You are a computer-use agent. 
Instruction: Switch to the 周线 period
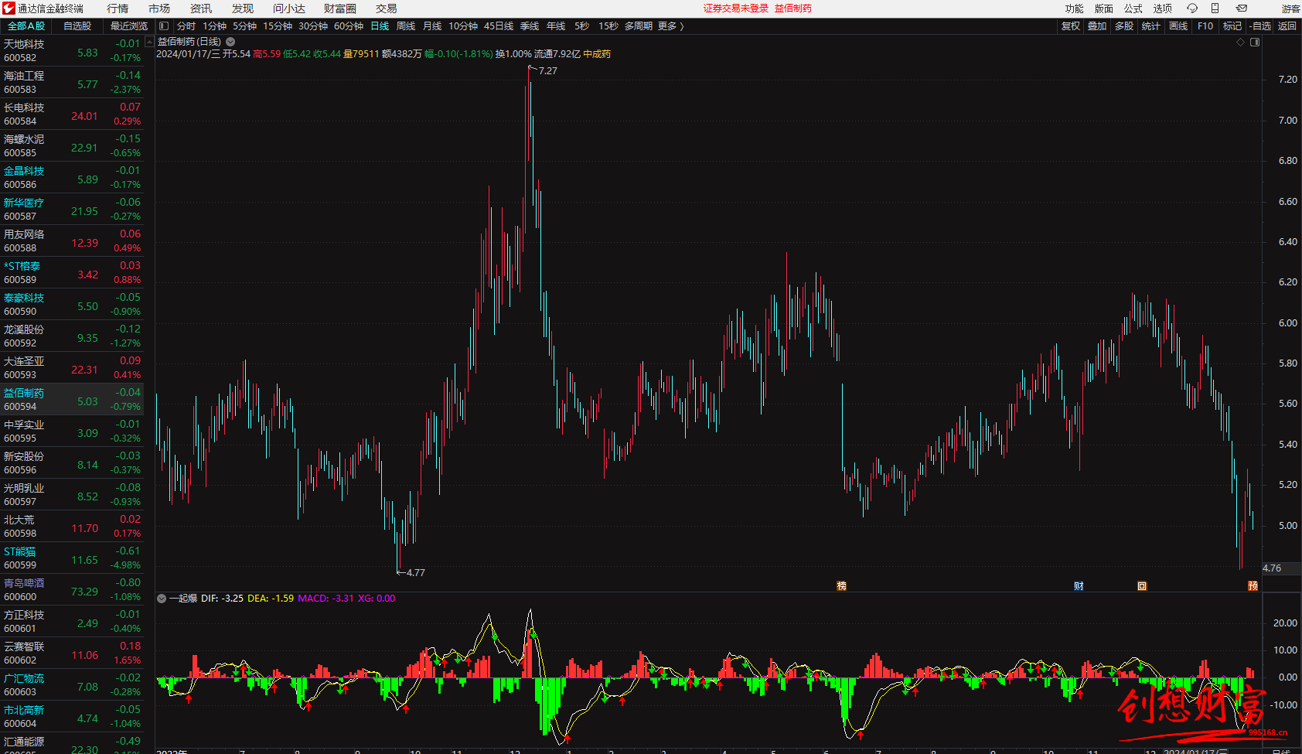point(406,26)
